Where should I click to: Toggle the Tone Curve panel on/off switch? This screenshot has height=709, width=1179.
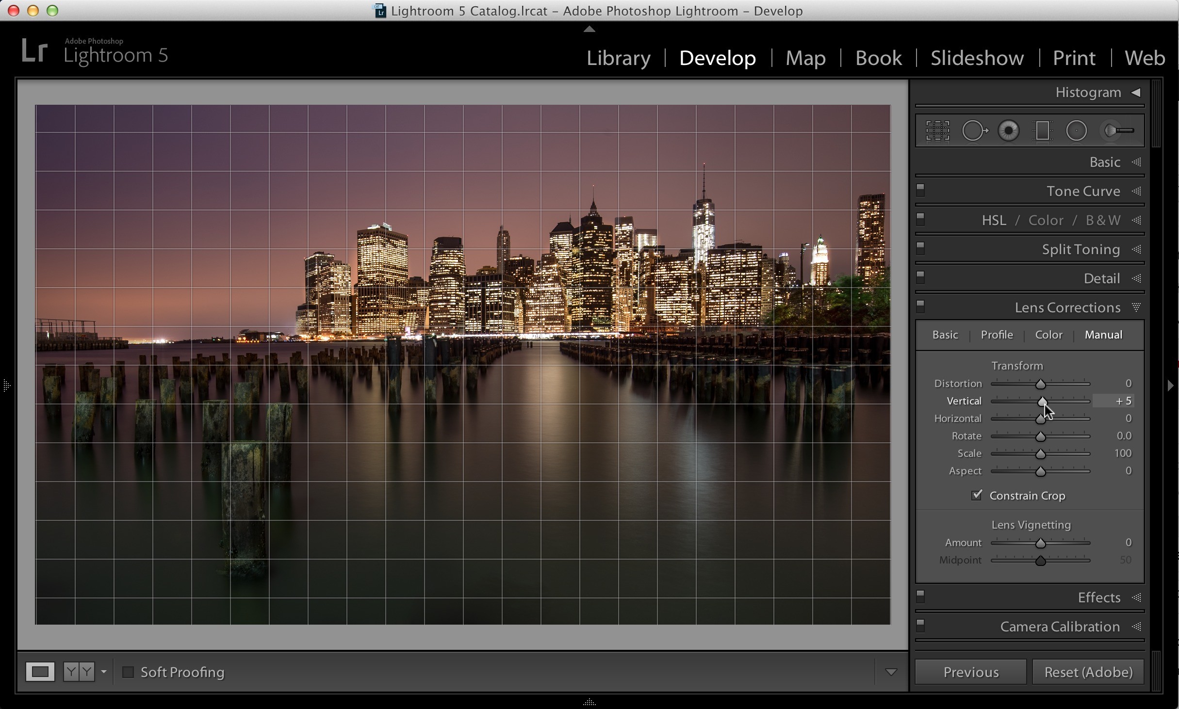(x=920, y=190)
